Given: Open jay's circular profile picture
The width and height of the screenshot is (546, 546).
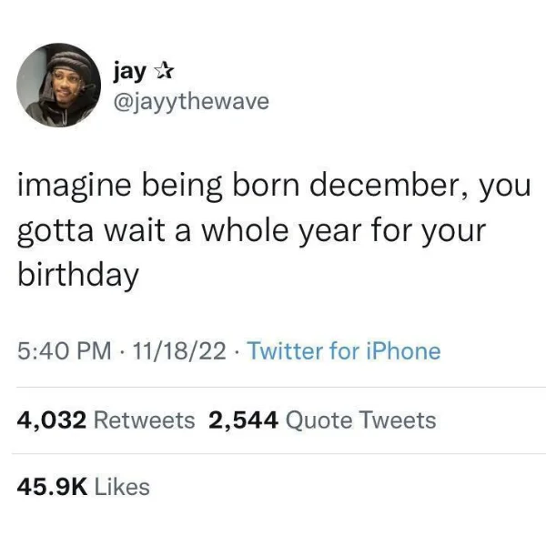Looking at the screenshot, I should [x=58, y=85].
